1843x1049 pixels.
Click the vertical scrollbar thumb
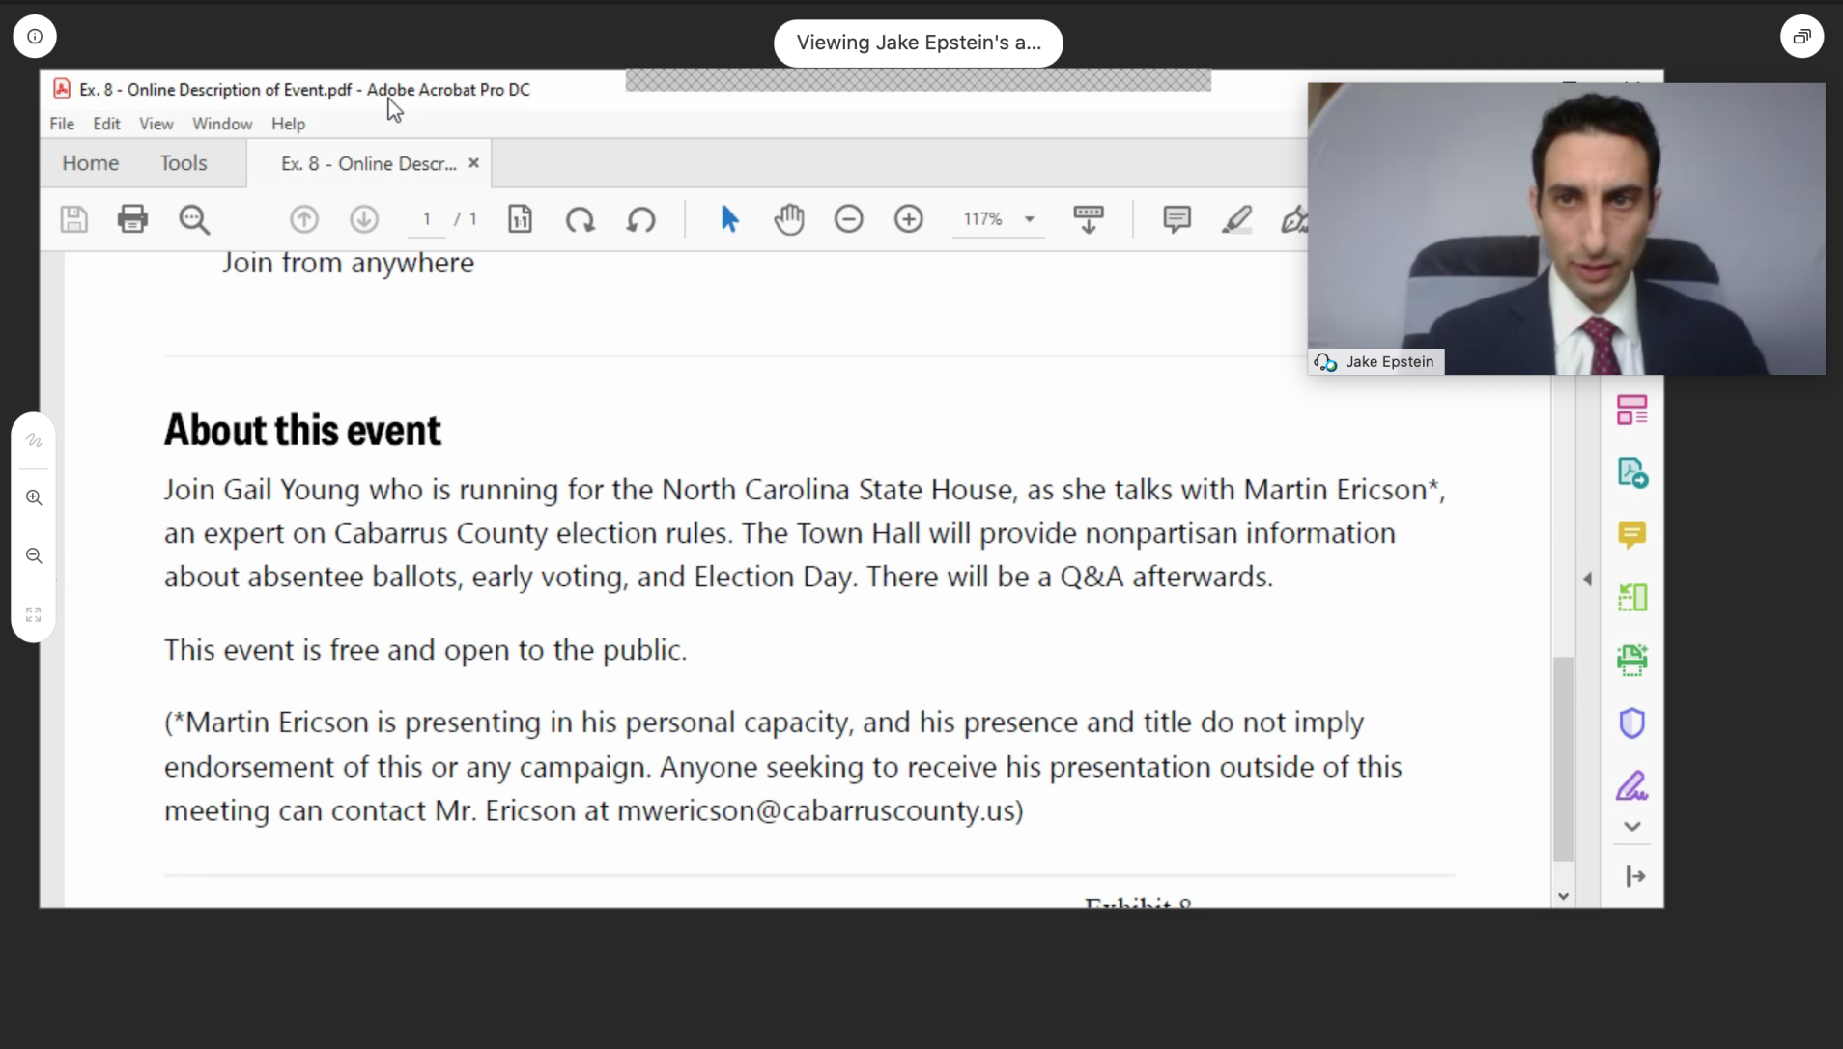[1563, 758]
